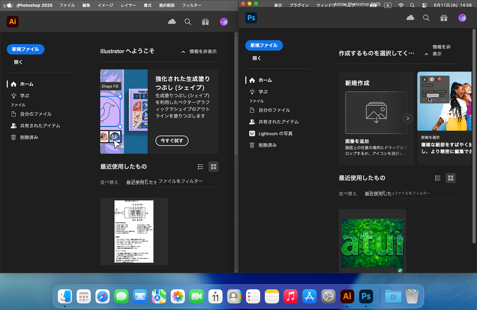Open Music app from the Dock
The image size is (477, 310).
(x=291, y=296)
